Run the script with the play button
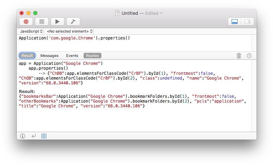This screenshot has height=165, width=273. click(x=57, y=22)
